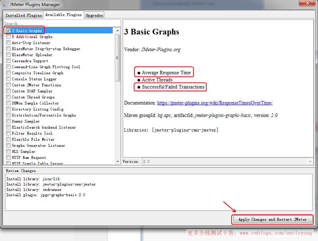Tick Command-Line Graph Plotting Tool checkbox
318x241 pixels.
[8, 67]
